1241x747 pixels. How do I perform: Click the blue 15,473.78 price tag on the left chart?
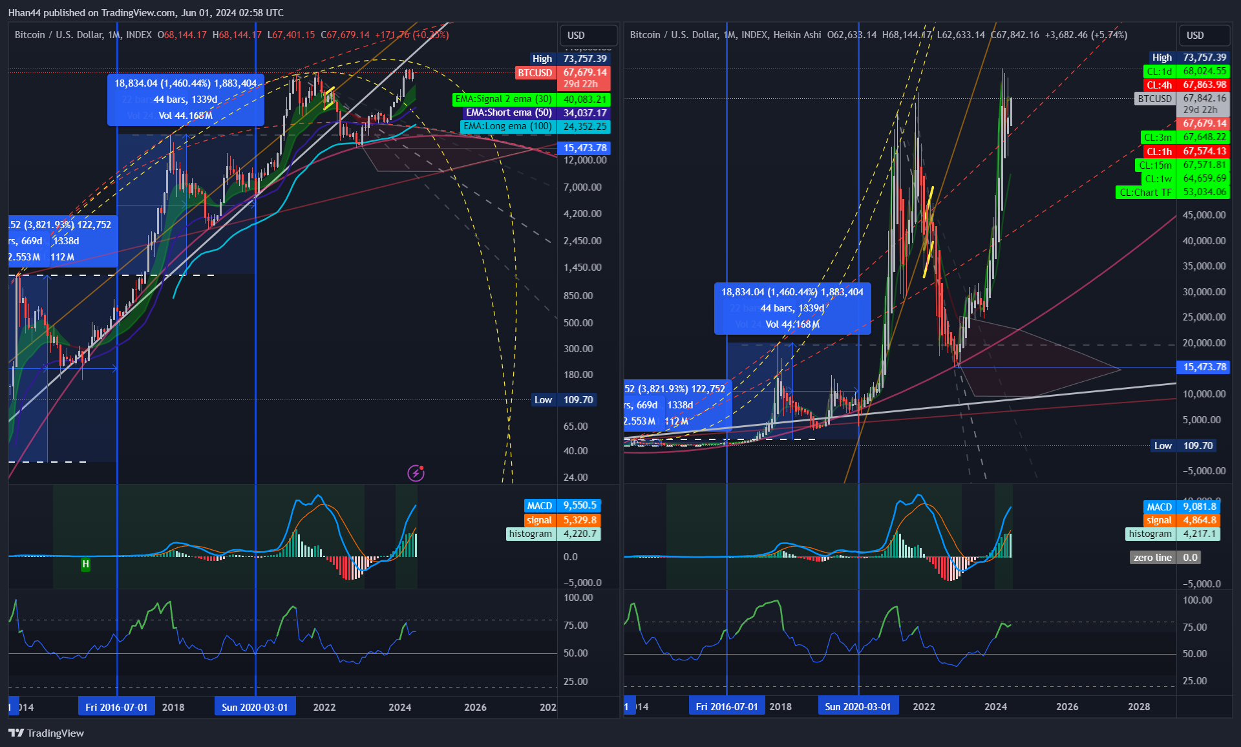584,148
